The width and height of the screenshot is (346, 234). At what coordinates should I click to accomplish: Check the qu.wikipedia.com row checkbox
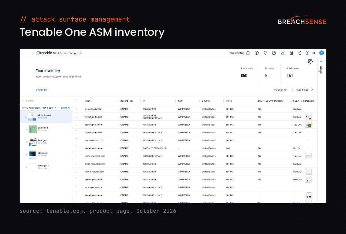[76, 148]
